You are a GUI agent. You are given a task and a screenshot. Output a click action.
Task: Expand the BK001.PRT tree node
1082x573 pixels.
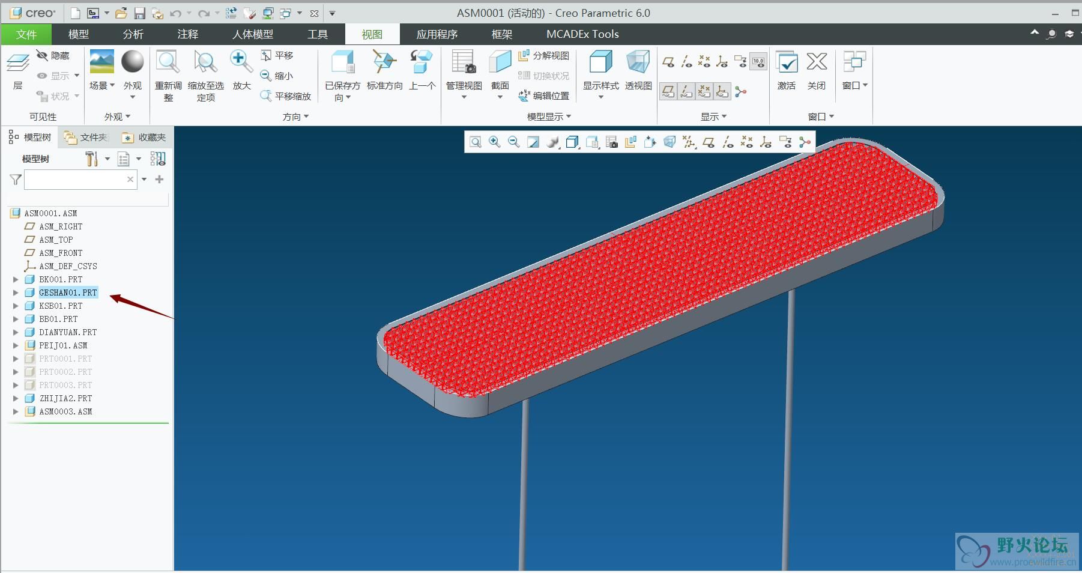(16, 279)
